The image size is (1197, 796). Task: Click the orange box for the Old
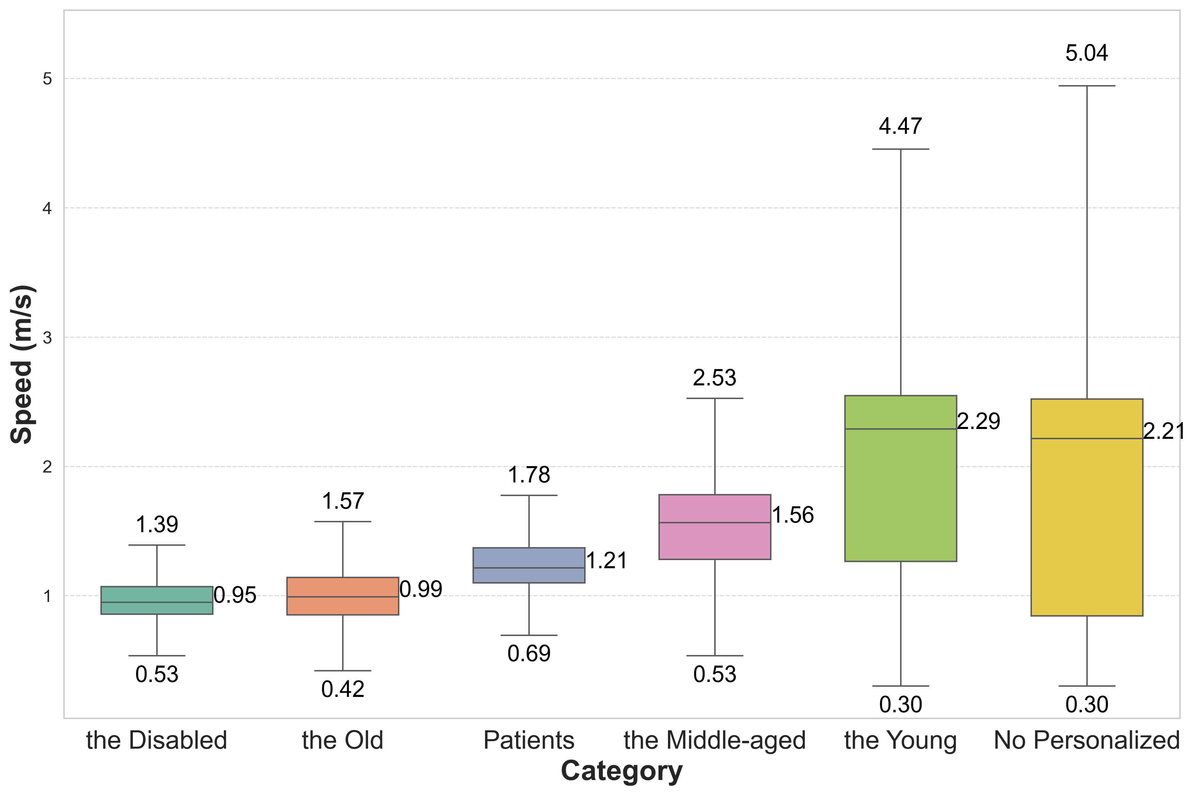click(x=342, y=596)
